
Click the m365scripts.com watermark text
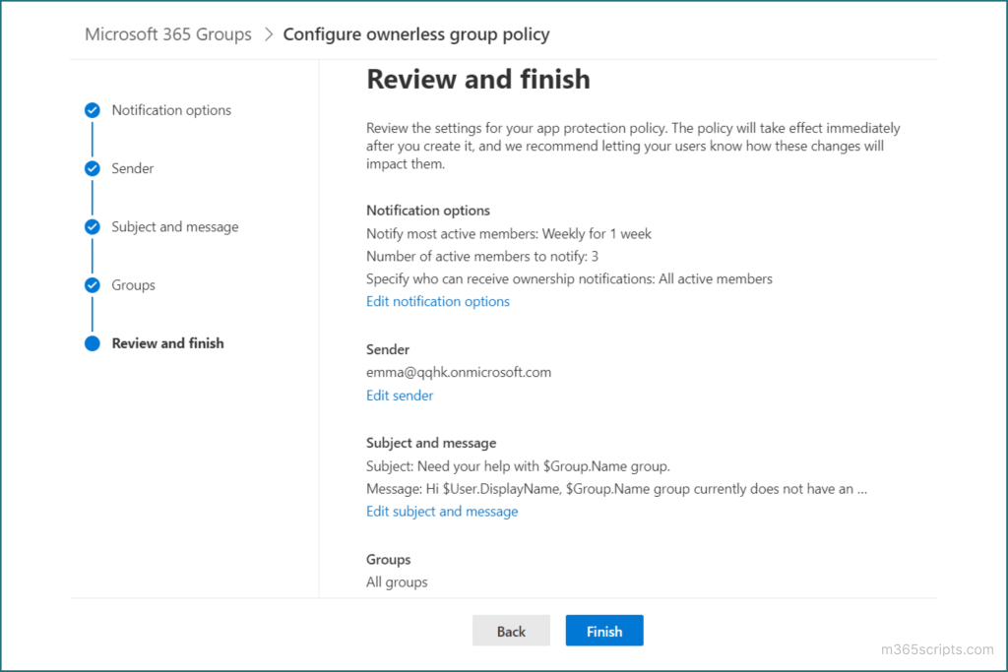(x=937, y=649)
